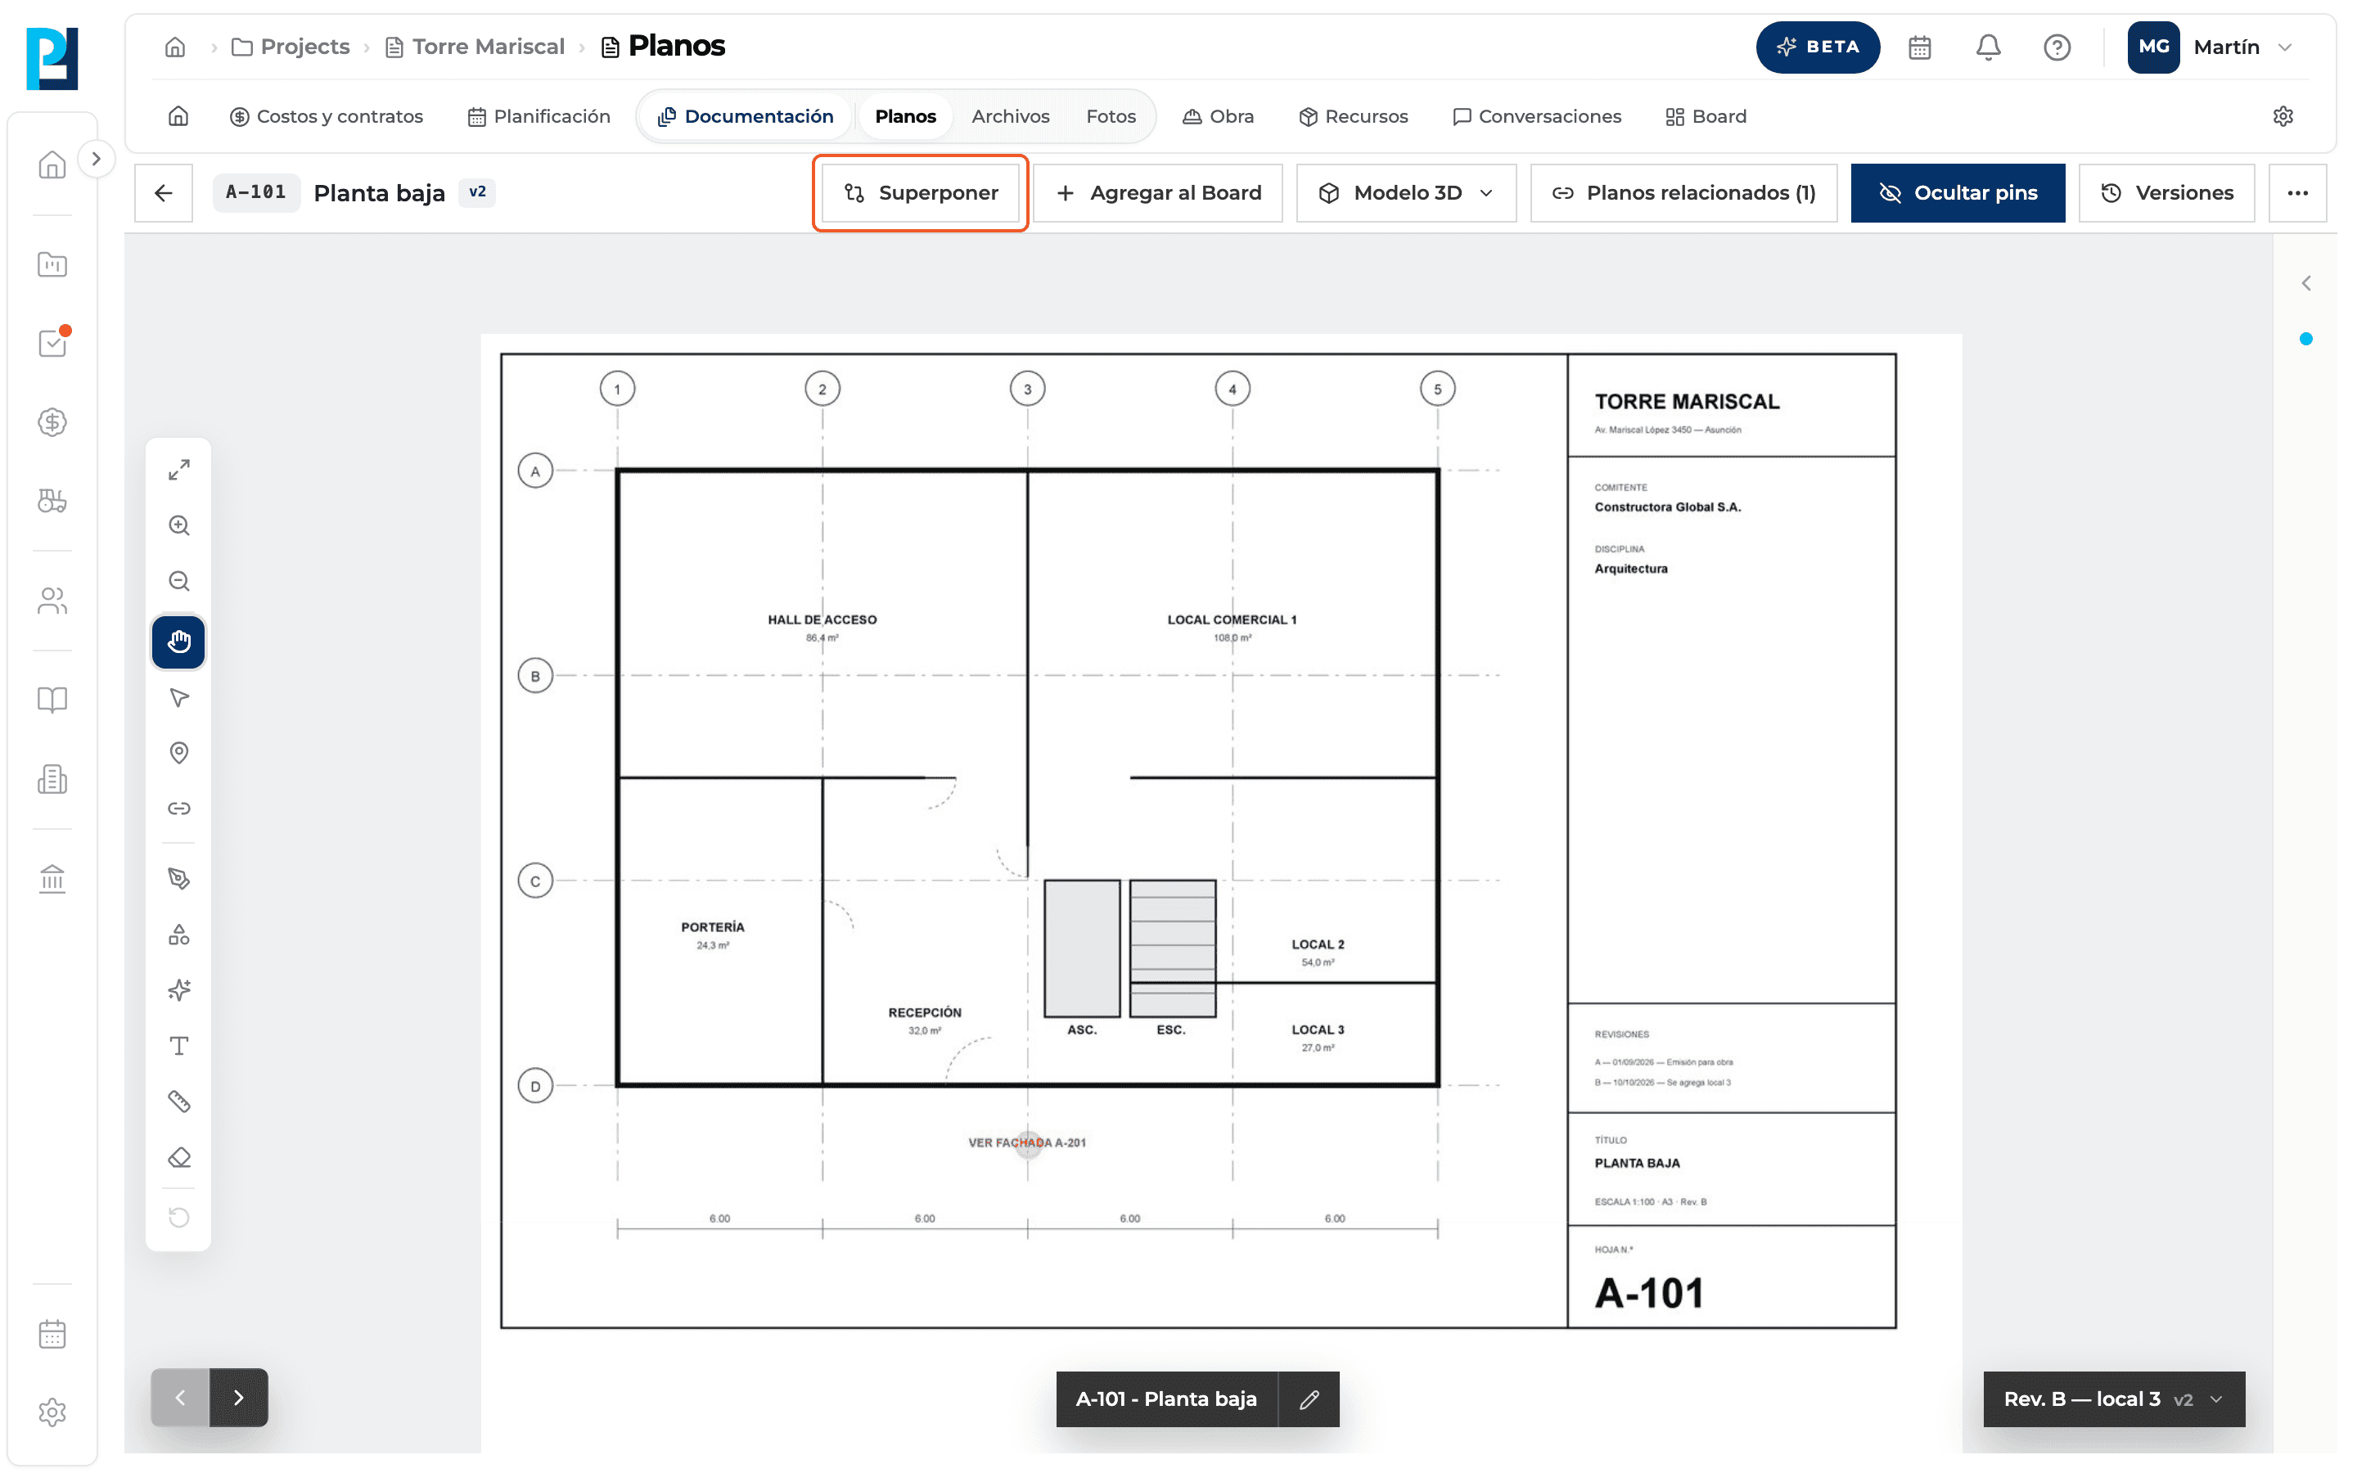Expand the Modelo 3D dropdown

[x=1406, y=193]
